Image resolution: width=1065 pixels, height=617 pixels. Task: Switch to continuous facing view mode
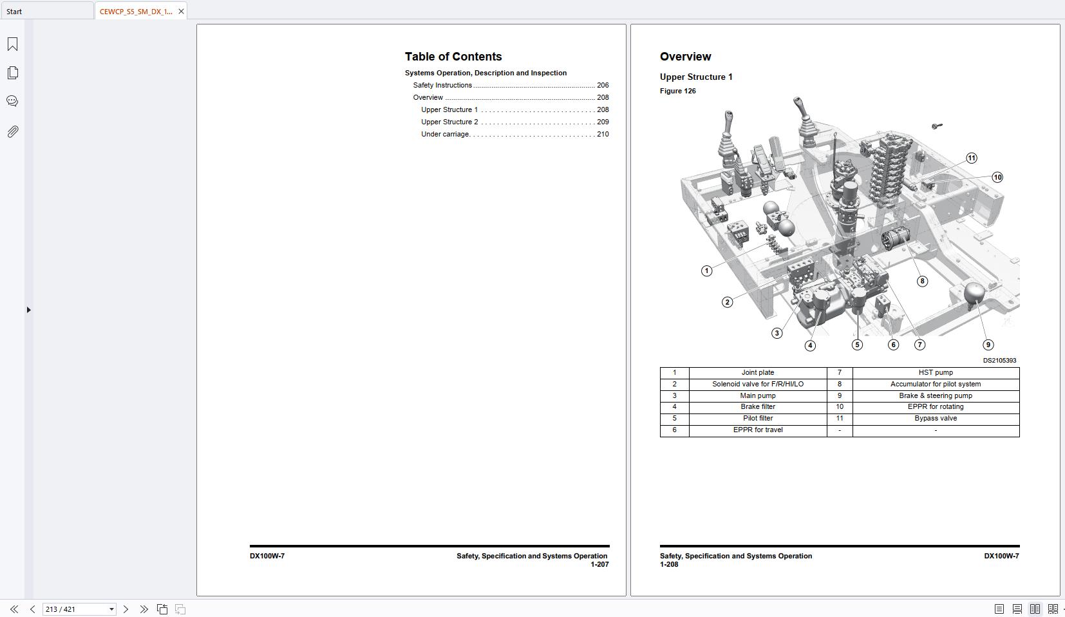point(1053,609)
